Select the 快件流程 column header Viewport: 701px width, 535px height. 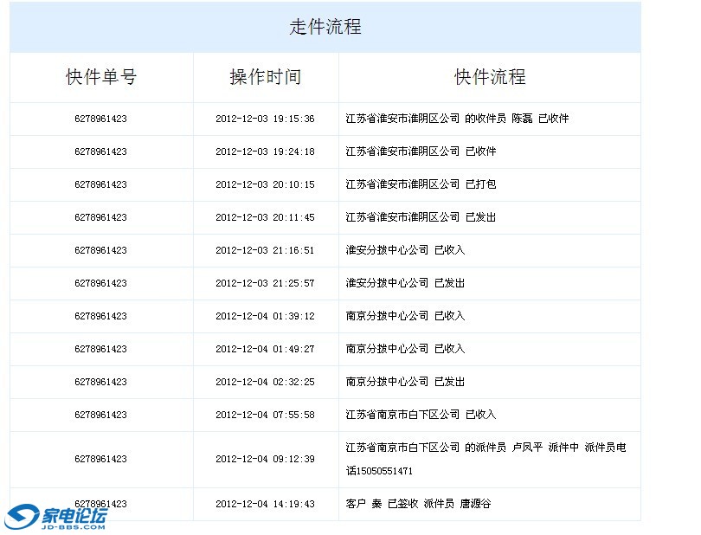(x=490, y=77)
